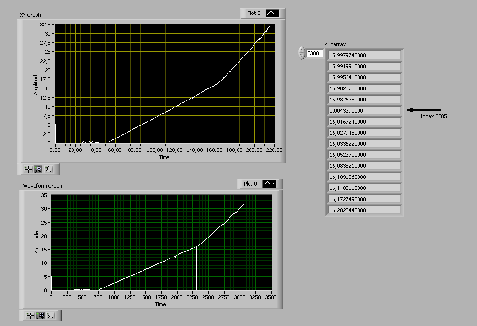The height and width of the screenshot is (326, 477).
Task: Select Waveform Graph cursor movement tool
Action: click(x=30, y=315)
